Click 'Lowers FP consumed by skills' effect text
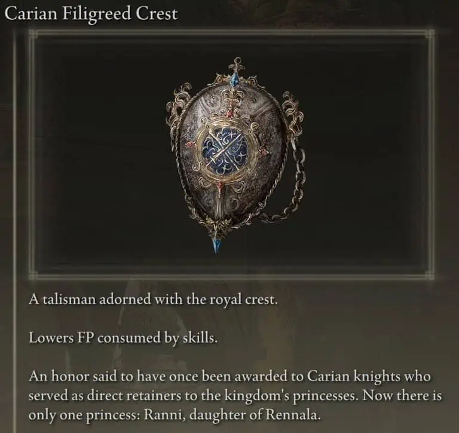This screenshot has height=433, width=459. 123,339
